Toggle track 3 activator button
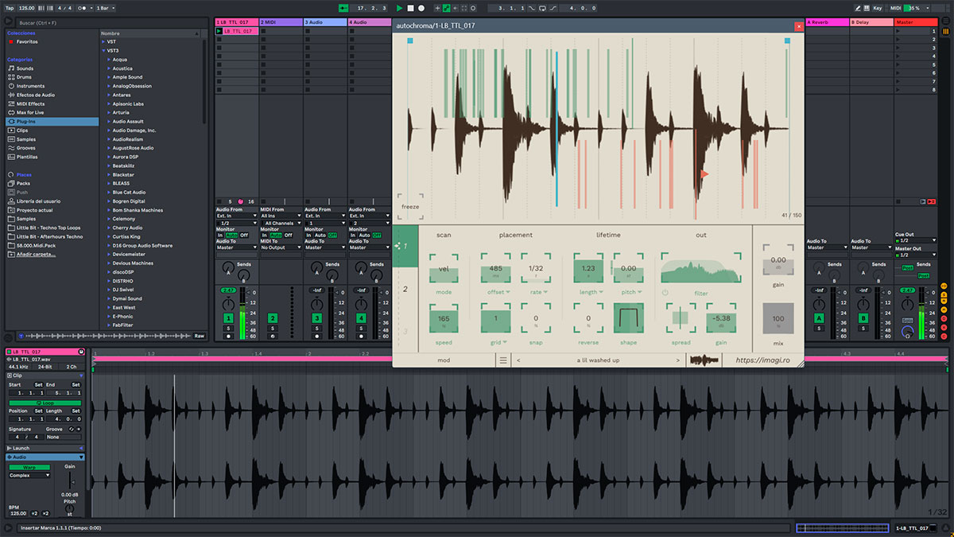This screenshot has height=537, width=954. [317, 318]
